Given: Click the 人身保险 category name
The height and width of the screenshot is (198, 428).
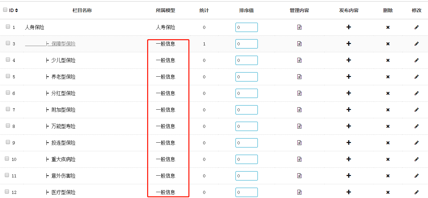Looking at the screenshot, I should pos(34,27).
